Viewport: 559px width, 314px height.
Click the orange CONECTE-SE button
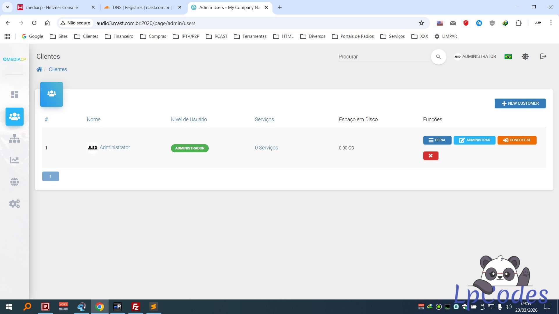pyautogui.click(x=517, y=140)
